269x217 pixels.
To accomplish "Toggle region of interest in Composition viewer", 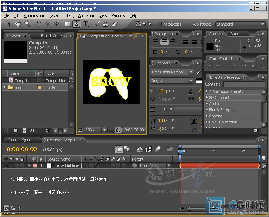I will pyautogui.click(x=118, y=130).
